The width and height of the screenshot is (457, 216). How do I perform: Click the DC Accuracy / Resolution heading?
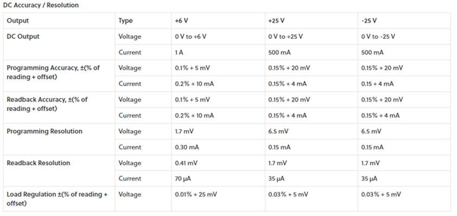[41, 5]
